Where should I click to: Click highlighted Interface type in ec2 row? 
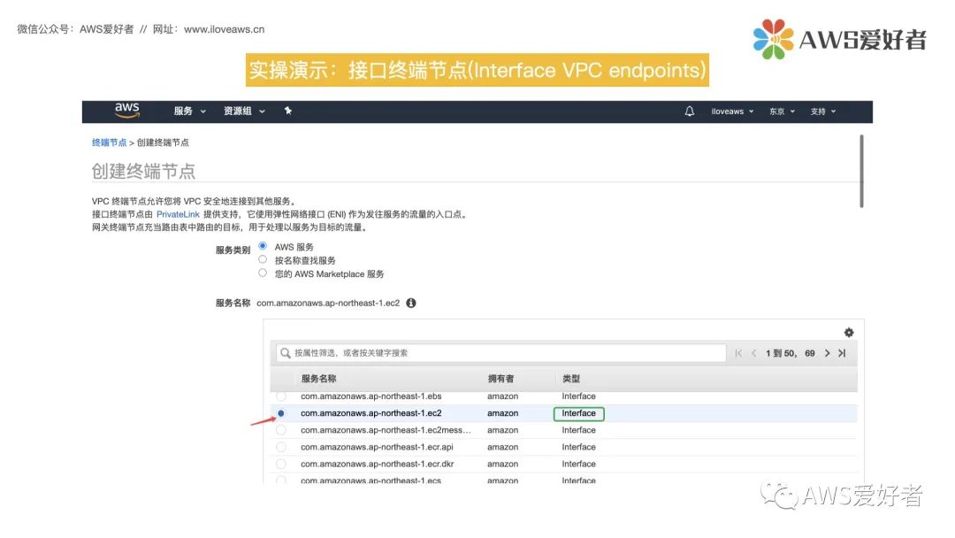(x=578, y=414)
